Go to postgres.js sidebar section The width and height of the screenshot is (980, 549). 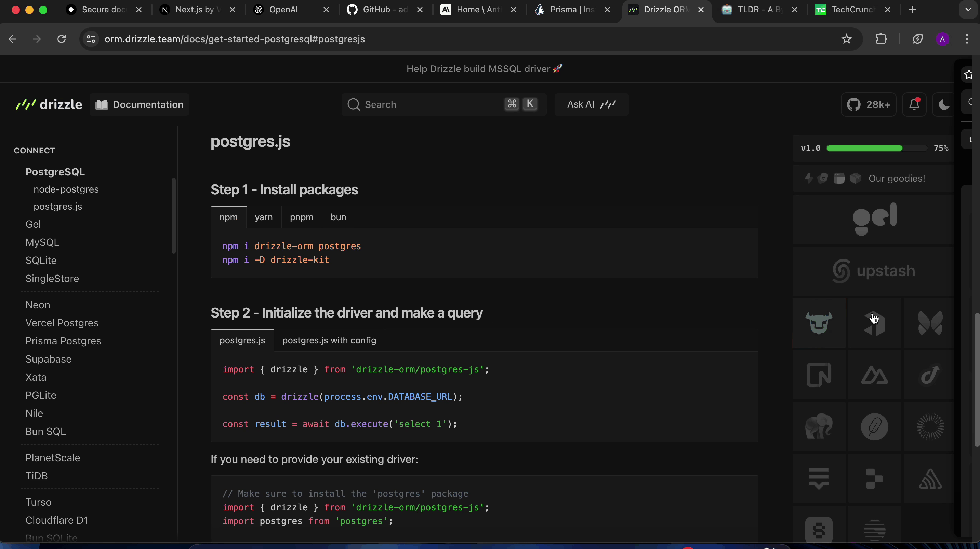(58, 206)
